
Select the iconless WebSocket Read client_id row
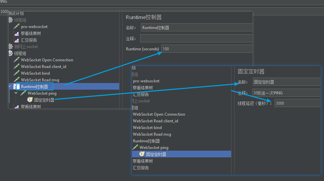click(x=155, y=121)
